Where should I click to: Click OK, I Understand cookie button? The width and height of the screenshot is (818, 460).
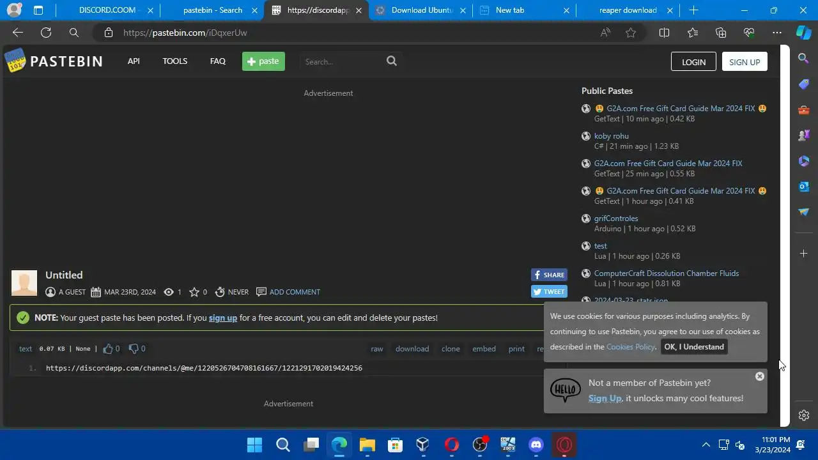click(694, 347)
